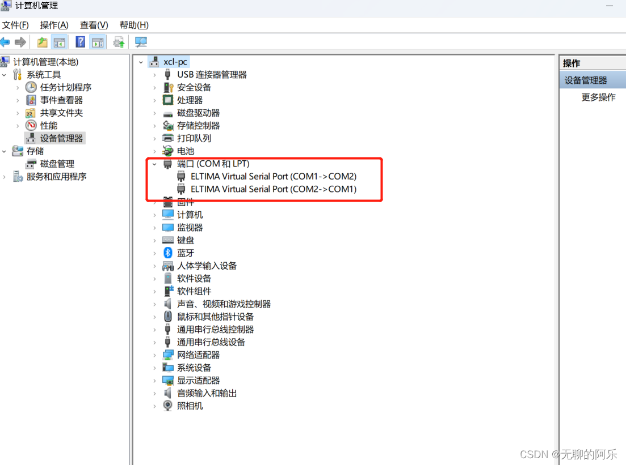Viewport: 626px width, 465px height.
Task: Expand the 事件查看器 node
Action: pos(18,100)
